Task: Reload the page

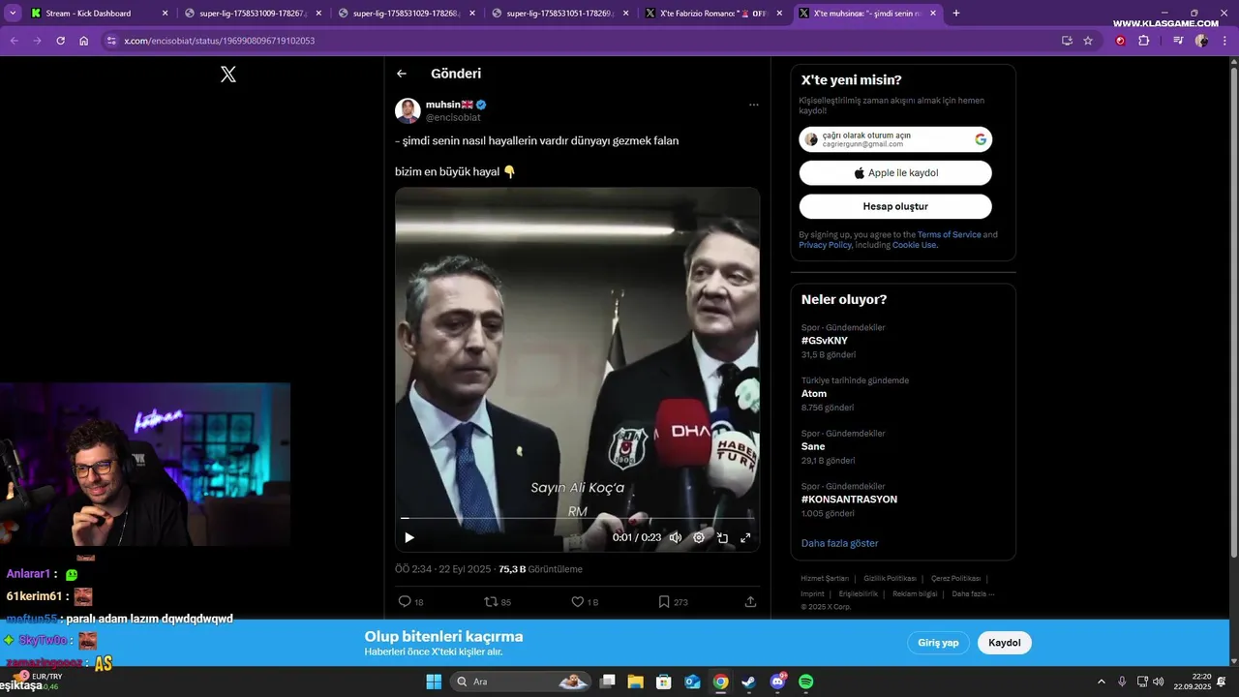Action: click(60, 41)
